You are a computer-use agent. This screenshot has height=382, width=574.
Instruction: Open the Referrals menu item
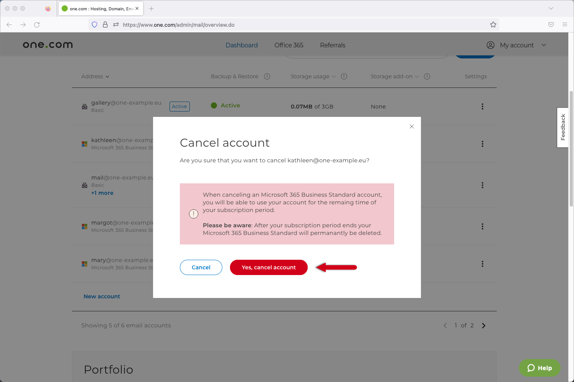(x=333, y=45)
